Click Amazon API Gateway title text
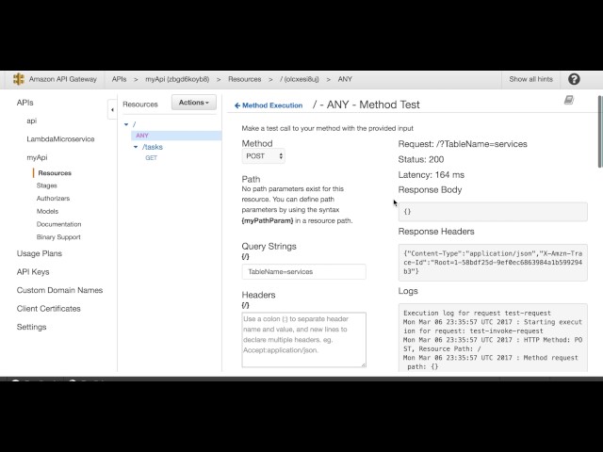 pos(63,79)
